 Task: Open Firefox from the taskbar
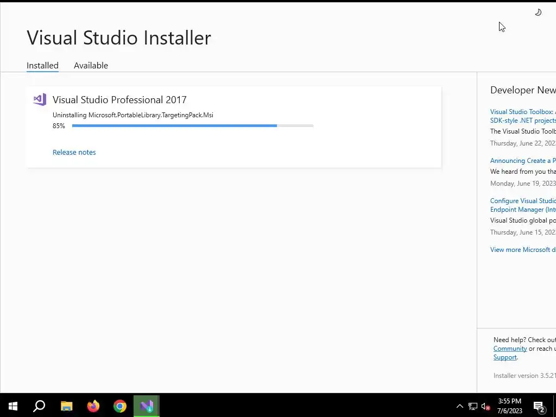coord(93,406)
